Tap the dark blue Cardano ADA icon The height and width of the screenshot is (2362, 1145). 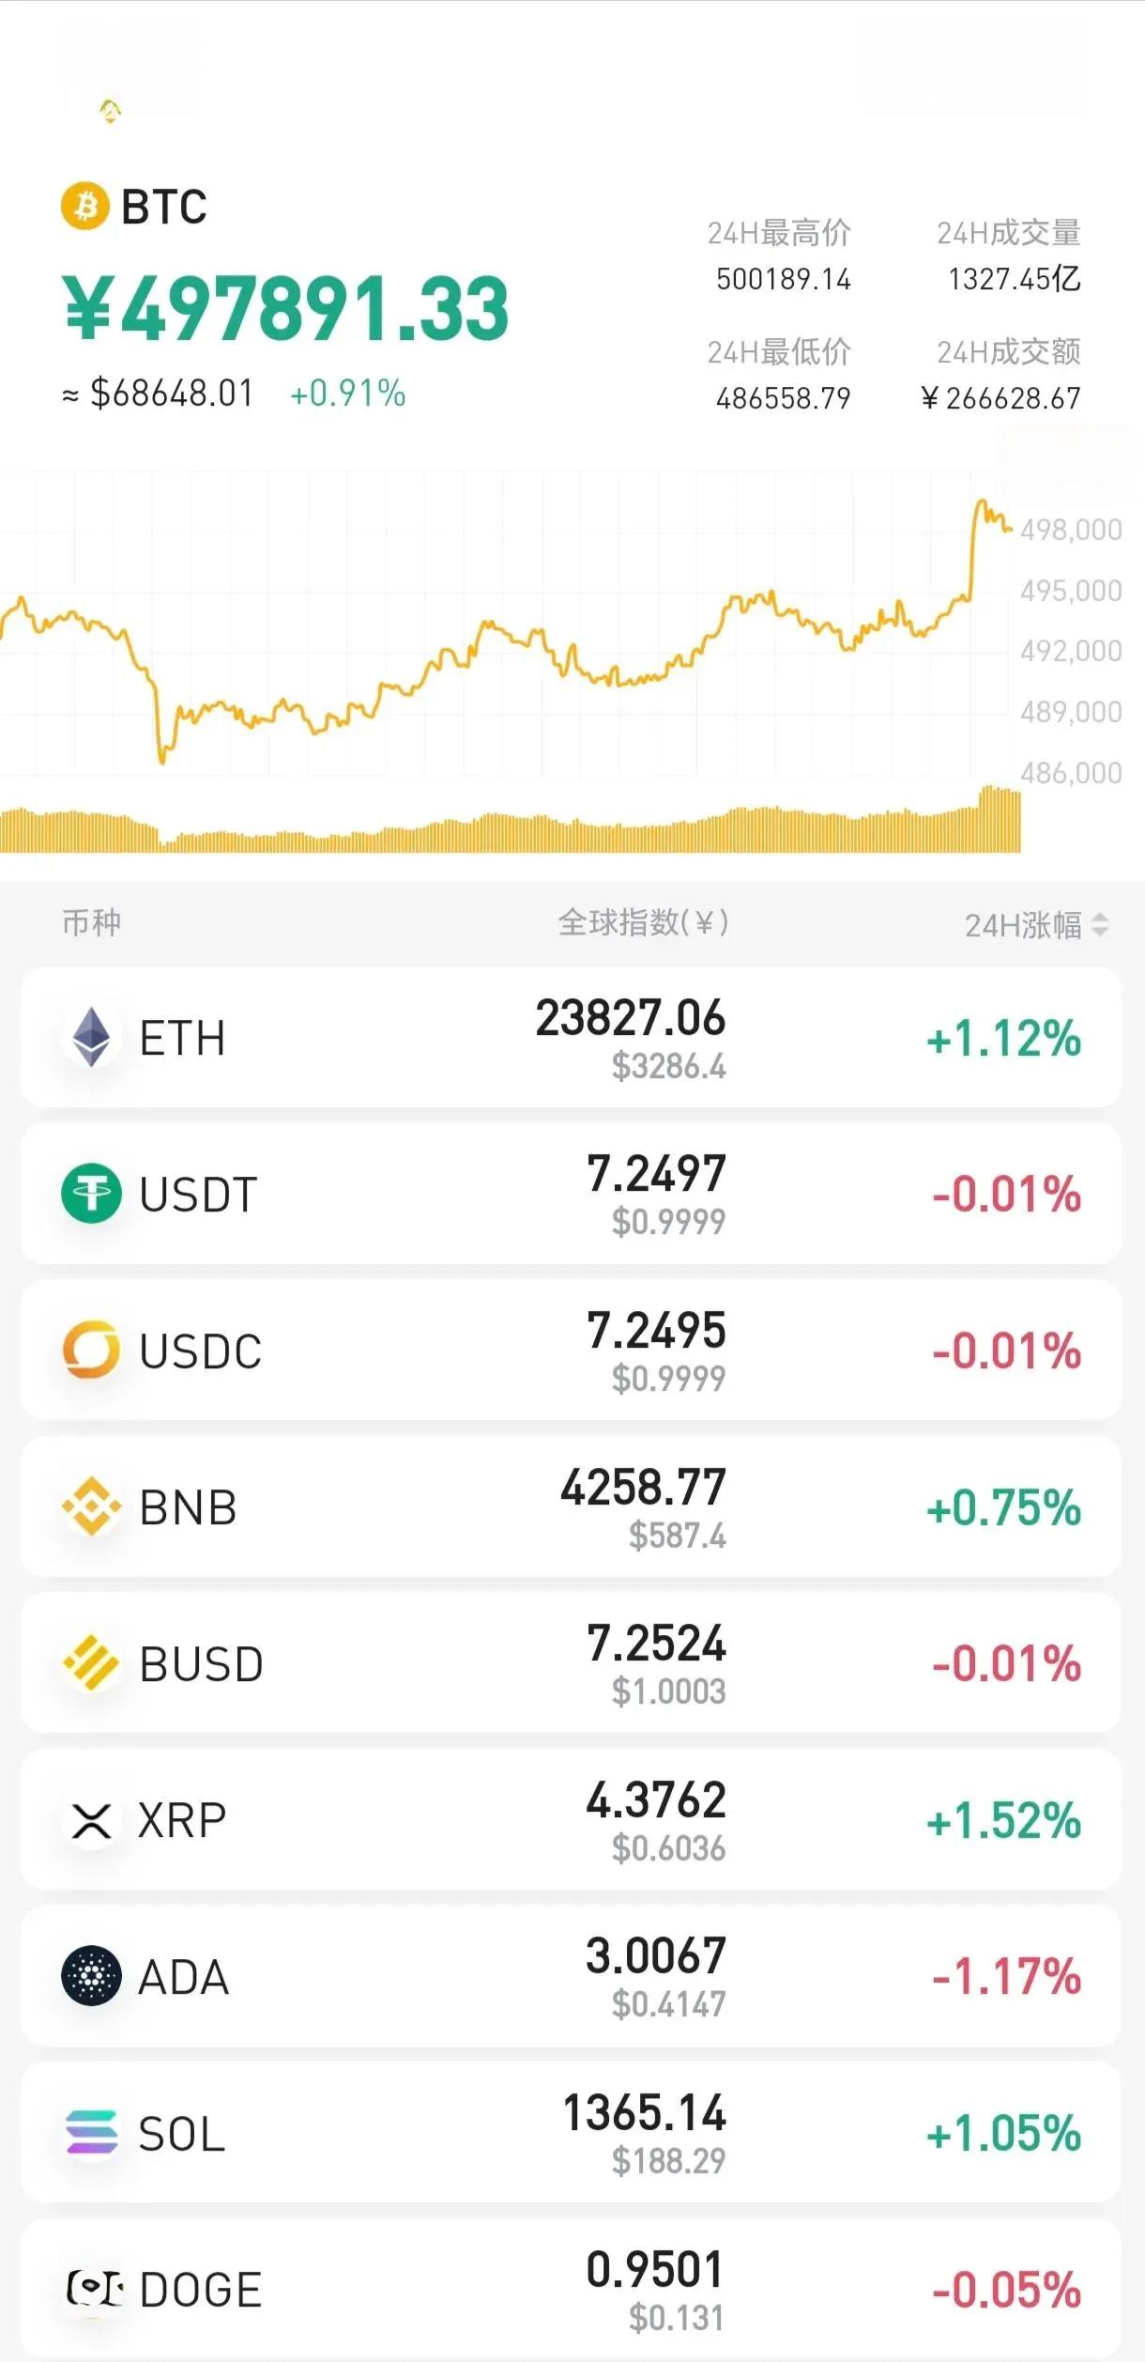92,1976
